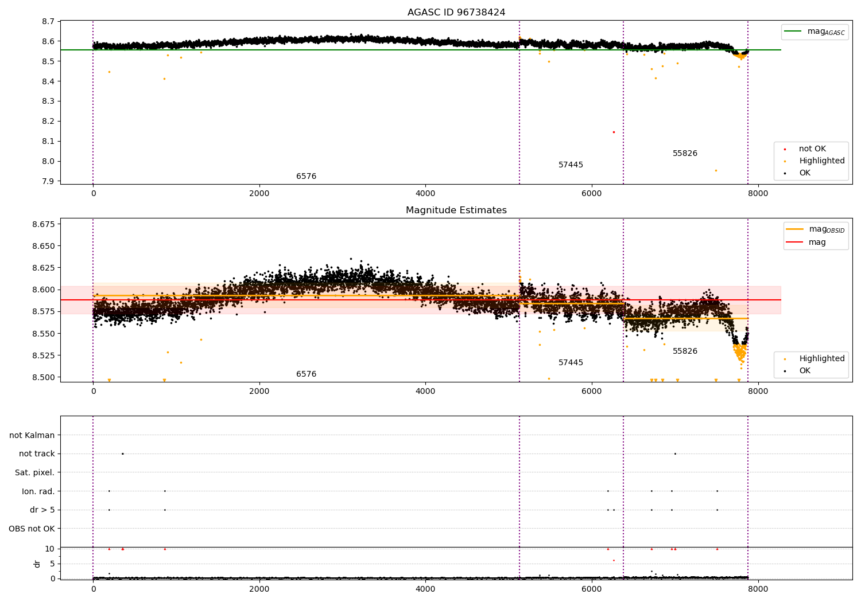This screenshot has height=602, width=861.
Task: Click the 8.7 y-axis tick label
Action: [x=49, y=21]
